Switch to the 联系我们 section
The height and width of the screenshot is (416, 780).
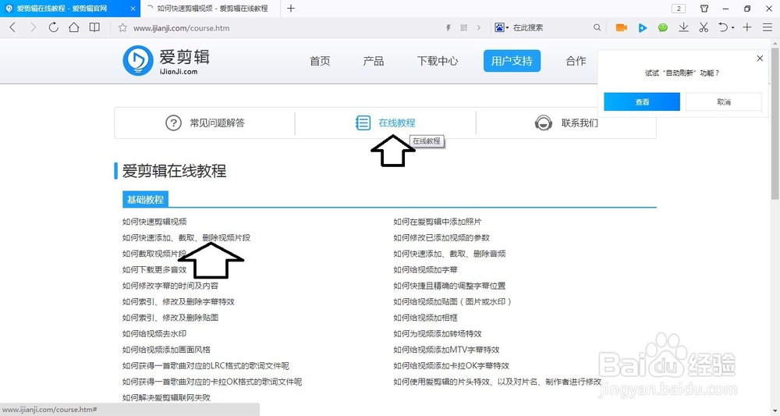click(566, 123)
